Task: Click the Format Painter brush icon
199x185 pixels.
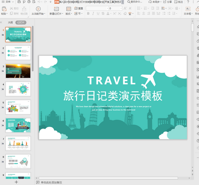Action: click(24, 8)
